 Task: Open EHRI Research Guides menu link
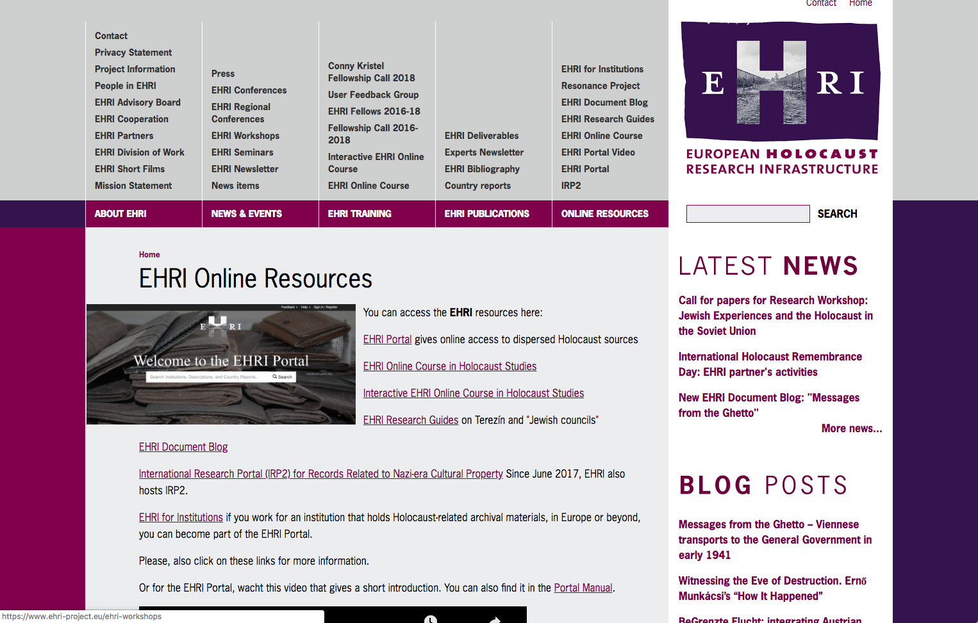[x=608, y=119]
